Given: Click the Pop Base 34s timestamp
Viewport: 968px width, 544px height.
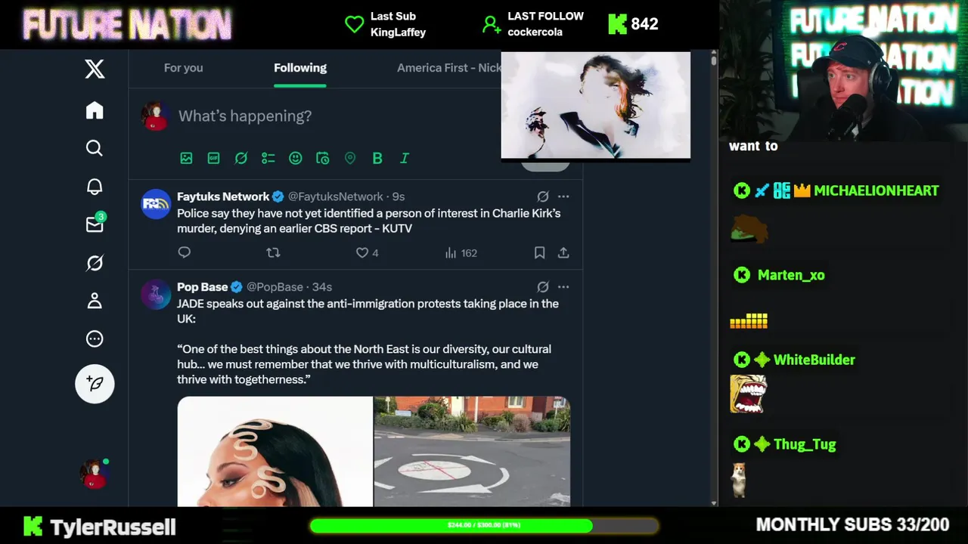Looking at the screenshot, I should coord(322,287).
